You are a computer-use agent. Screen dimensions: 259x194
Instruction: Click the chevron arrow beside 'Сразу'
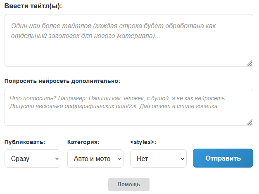pos(57,159)
